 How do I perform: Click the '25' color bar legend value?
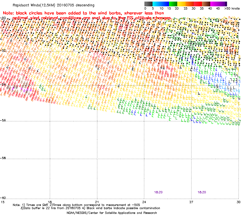coord(186,9)
